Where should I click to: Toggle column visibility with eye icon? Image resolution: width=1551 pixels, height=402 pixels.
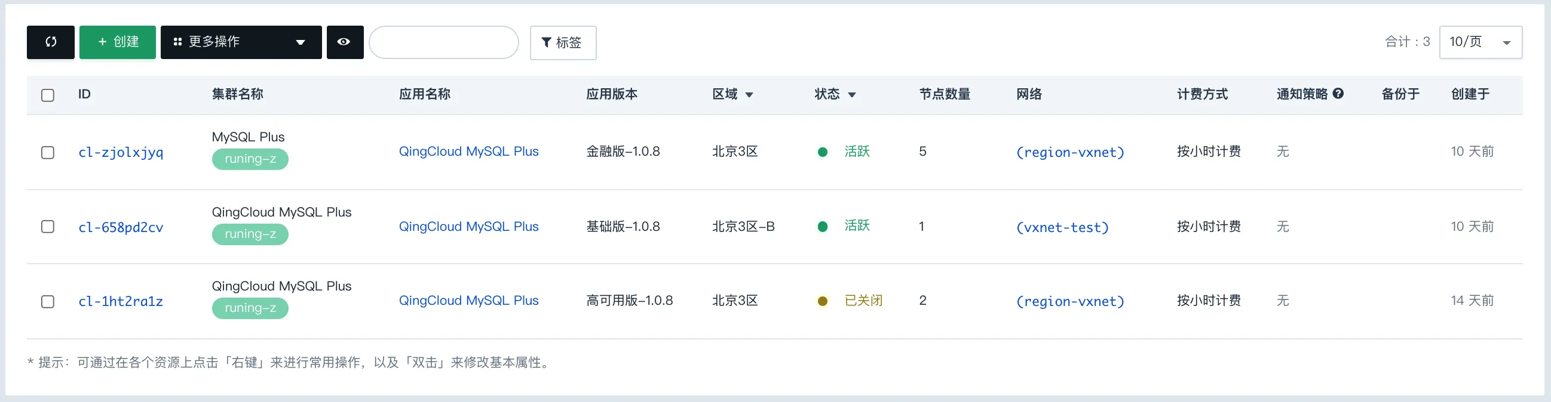tap(344, 42)
